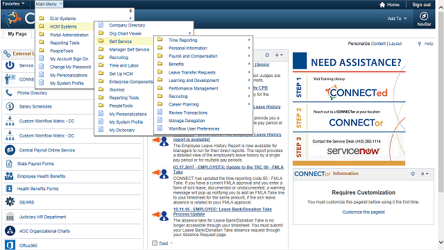The image size is (444, 250).
Task: Click the Company Directory page icon
Action: (101, 25)
